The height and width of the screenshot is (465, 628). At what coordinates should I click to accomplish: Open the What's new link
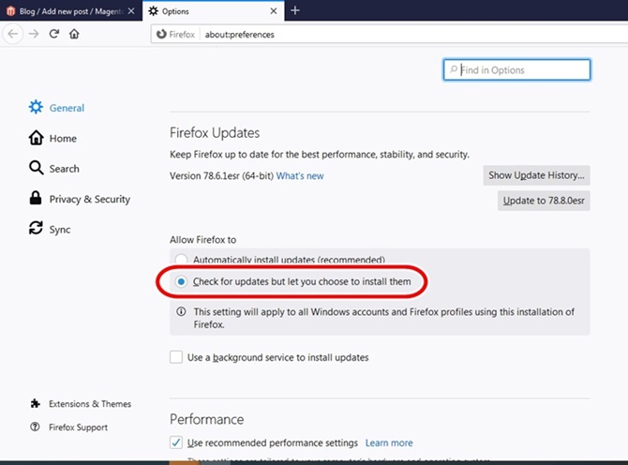pyautogui.click(x=300, y=176)
